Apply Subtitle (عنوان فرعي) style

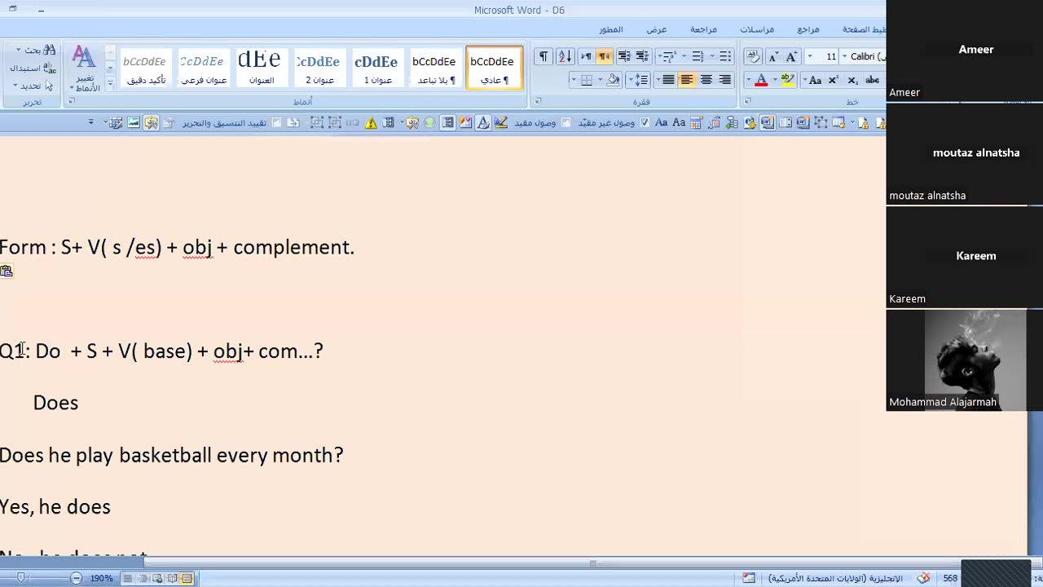point(203,68)
